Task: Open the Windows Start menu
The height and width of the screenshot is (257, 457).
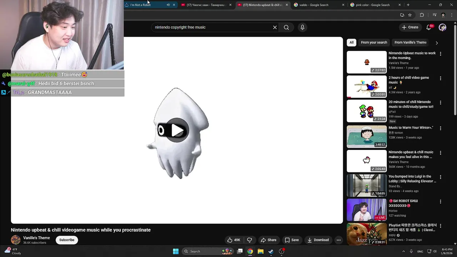Action: point(176,251)
